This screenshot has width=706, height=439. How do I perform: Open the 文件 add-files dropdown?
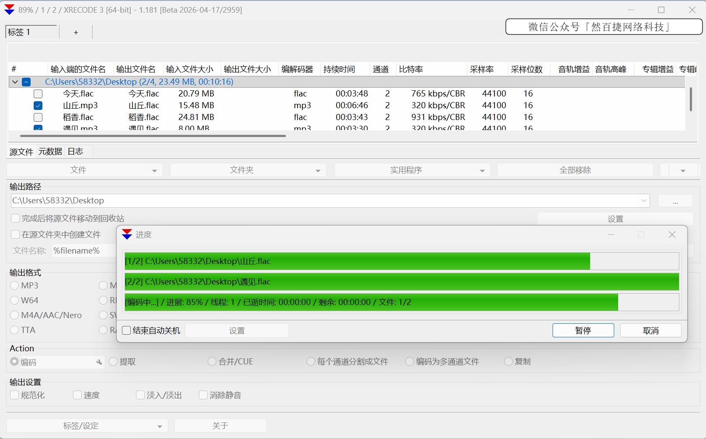point(154,170)
